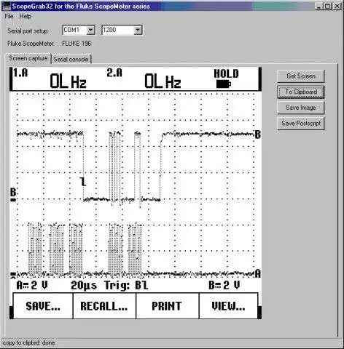344x349 pixels.
Task: Click the trace B label at right edge
Action: (x=257, y=135)
